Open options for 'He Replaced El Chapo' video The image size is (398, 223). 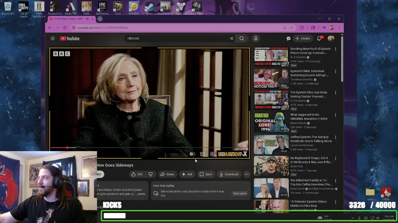click(336, 158)
